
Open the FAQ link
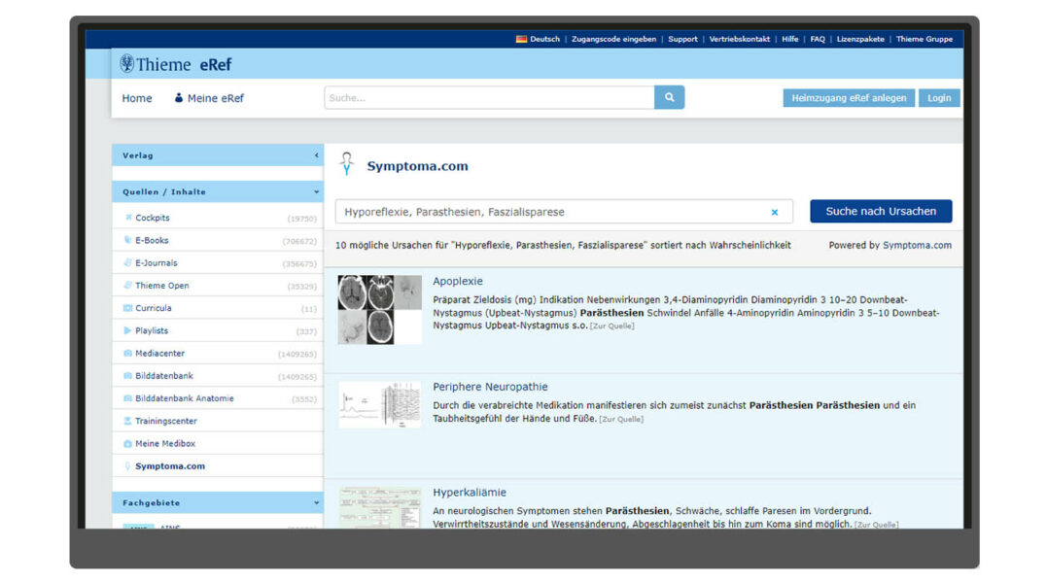818,40
